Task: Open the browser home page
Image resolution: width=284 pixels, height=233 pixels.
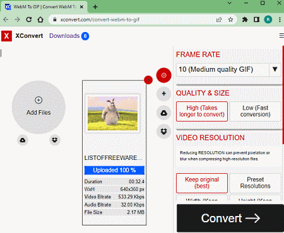Action: coord(40,20)
